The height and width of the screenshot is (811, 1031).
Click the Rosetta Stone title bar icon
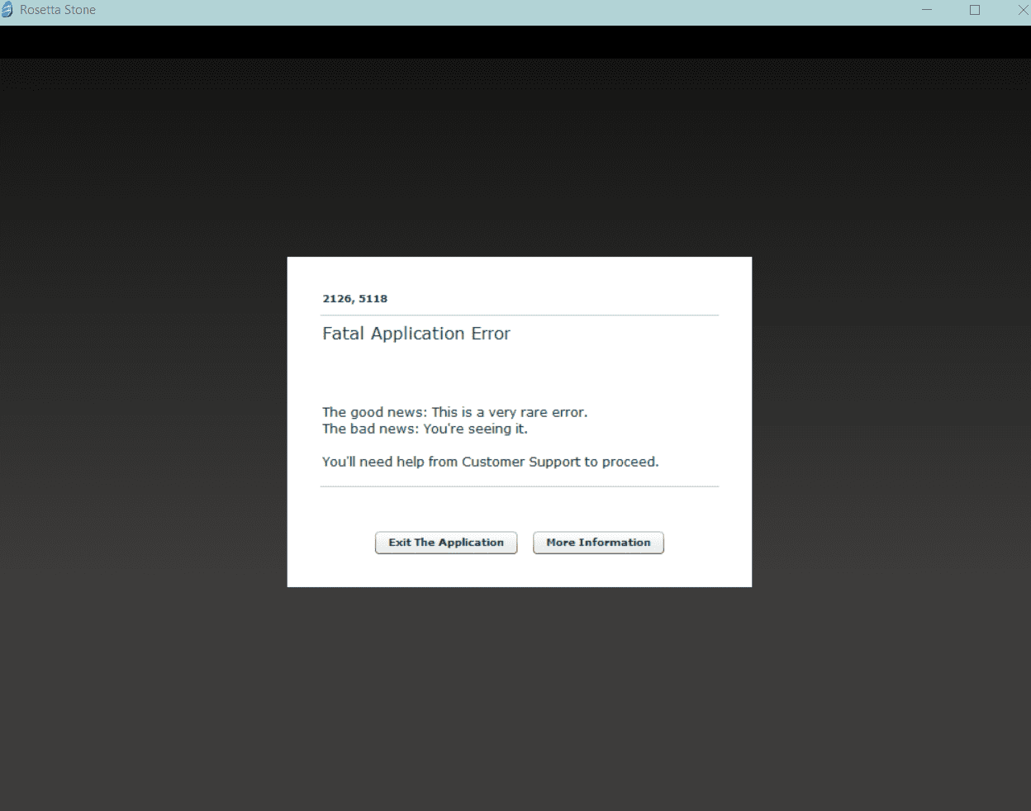pos(7,10)
